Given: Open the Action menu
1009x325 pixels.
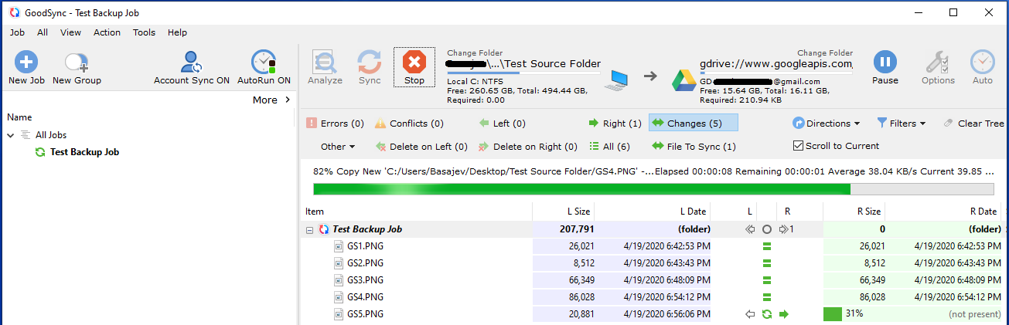Looking at the screenshot, I should click(x=107, y=32).
